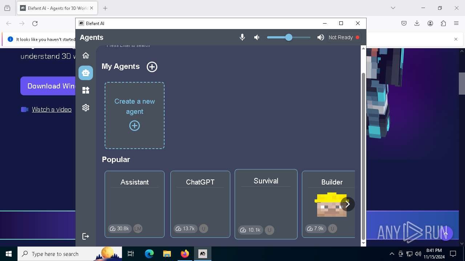The width and height of the screenshot is (465, 261).
Task: Open Firefox recent browsing icon left of tab
Action: [7, 8]
